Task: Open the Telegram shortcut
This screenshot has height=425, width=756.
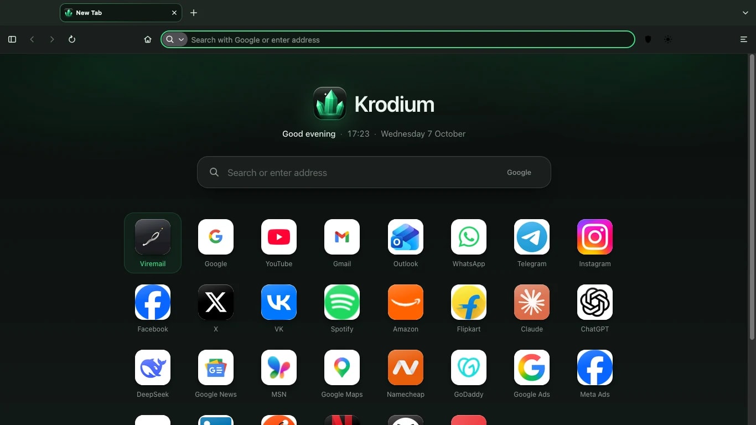Action: (x=532, y=243)
